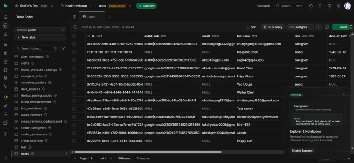Open the schema public dropdown
Viewport: 354px width, 163px height.
(40, 30)
